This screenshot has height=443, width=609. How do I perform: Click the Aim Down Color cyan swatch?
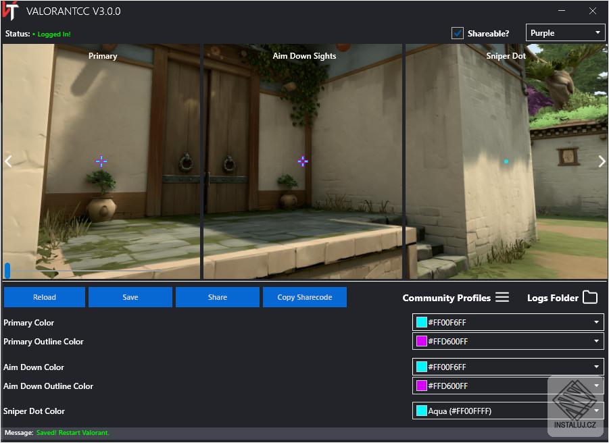click(x=421, y=367)
